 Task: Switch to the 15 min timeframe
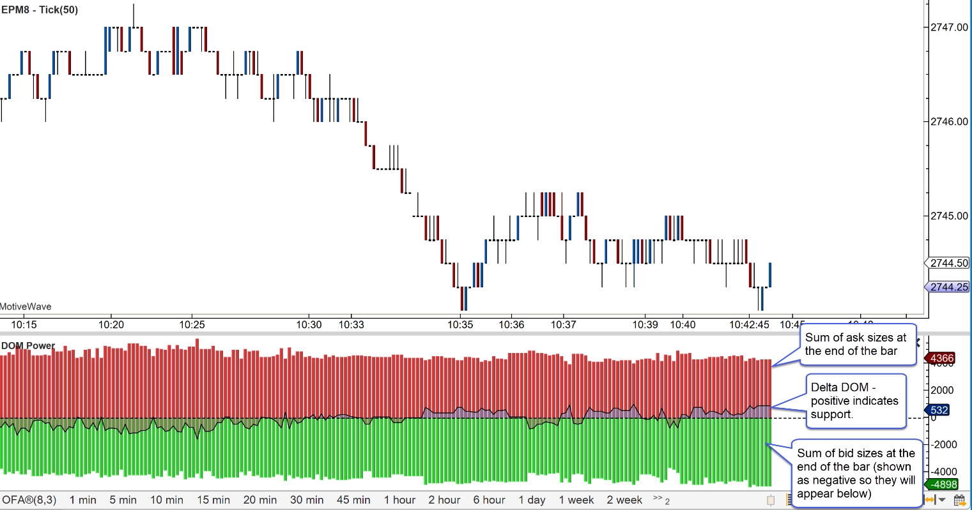click(213, 500)
